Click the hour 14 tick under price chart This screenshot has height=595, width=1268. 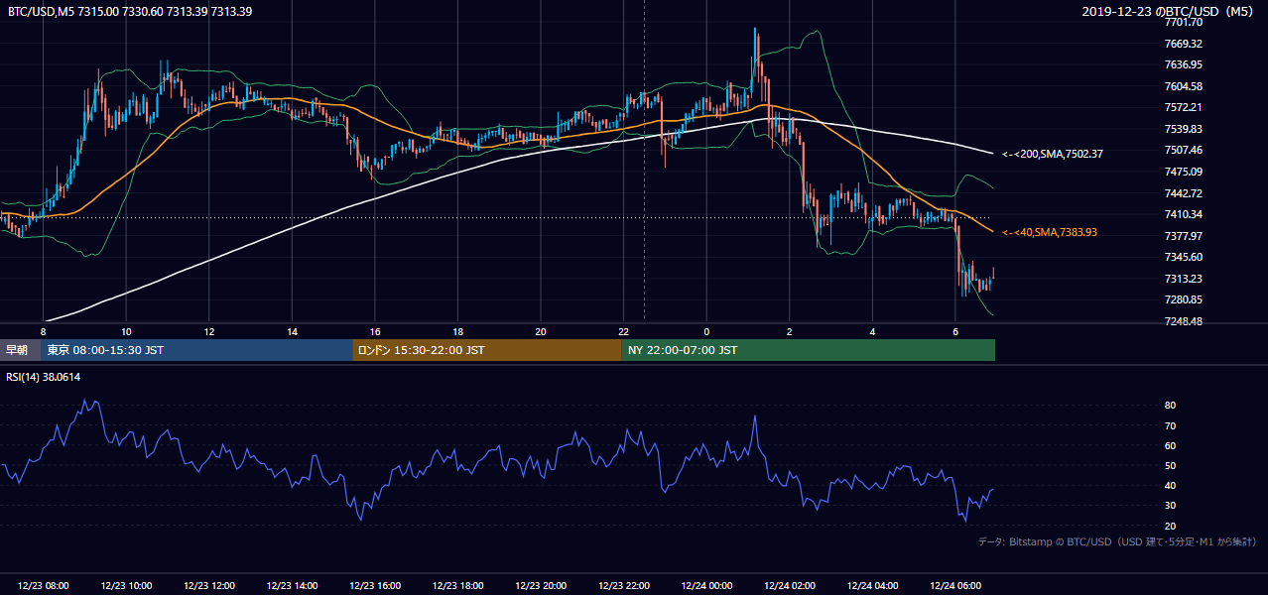(292, 331)
